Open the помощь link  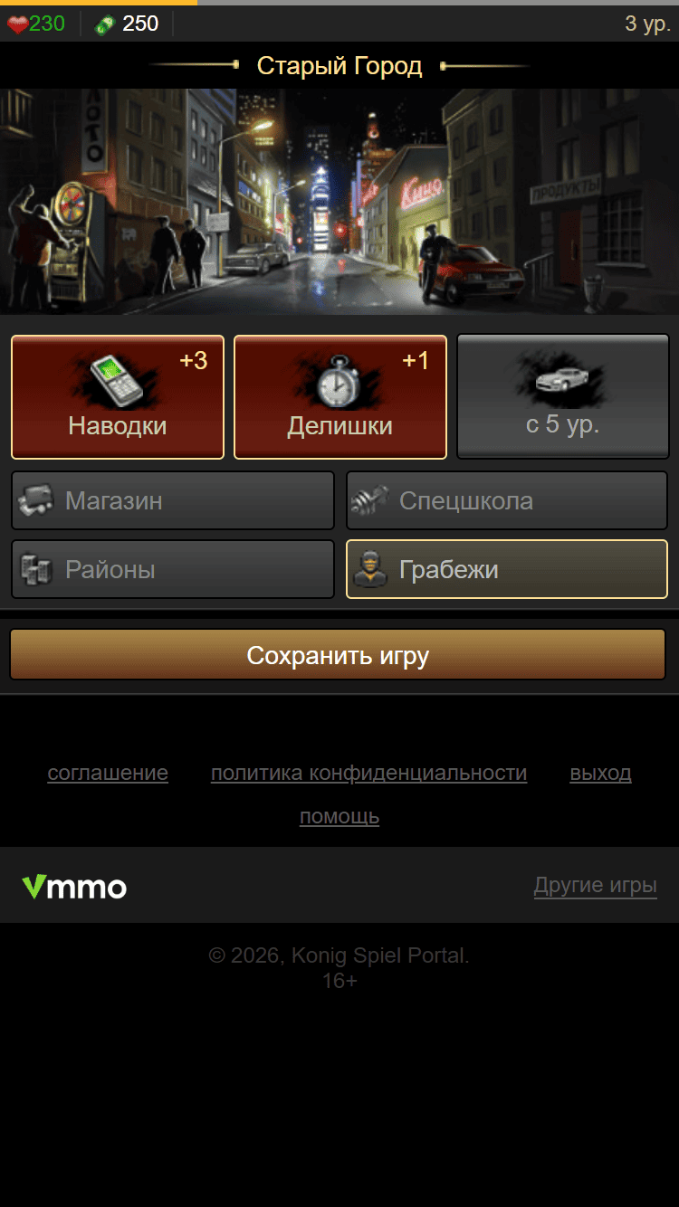[x=339, y=816]
